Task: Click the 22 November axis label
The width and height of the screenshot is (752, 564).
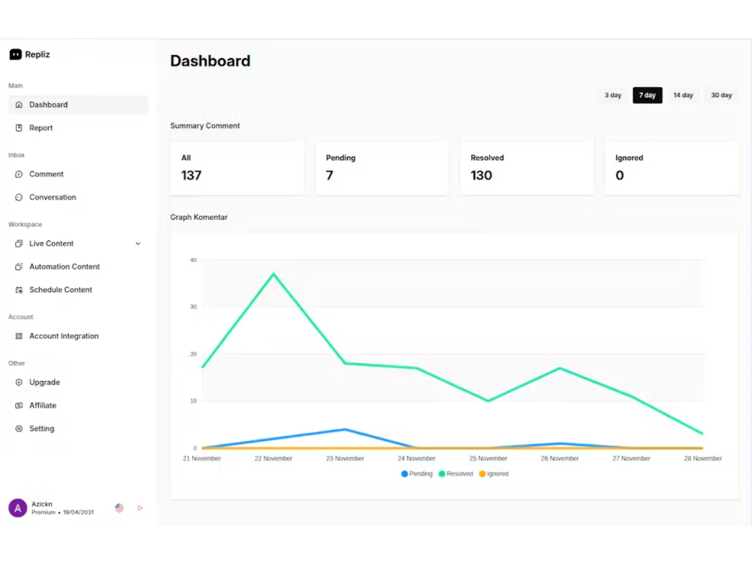Action: coord(273,459)
